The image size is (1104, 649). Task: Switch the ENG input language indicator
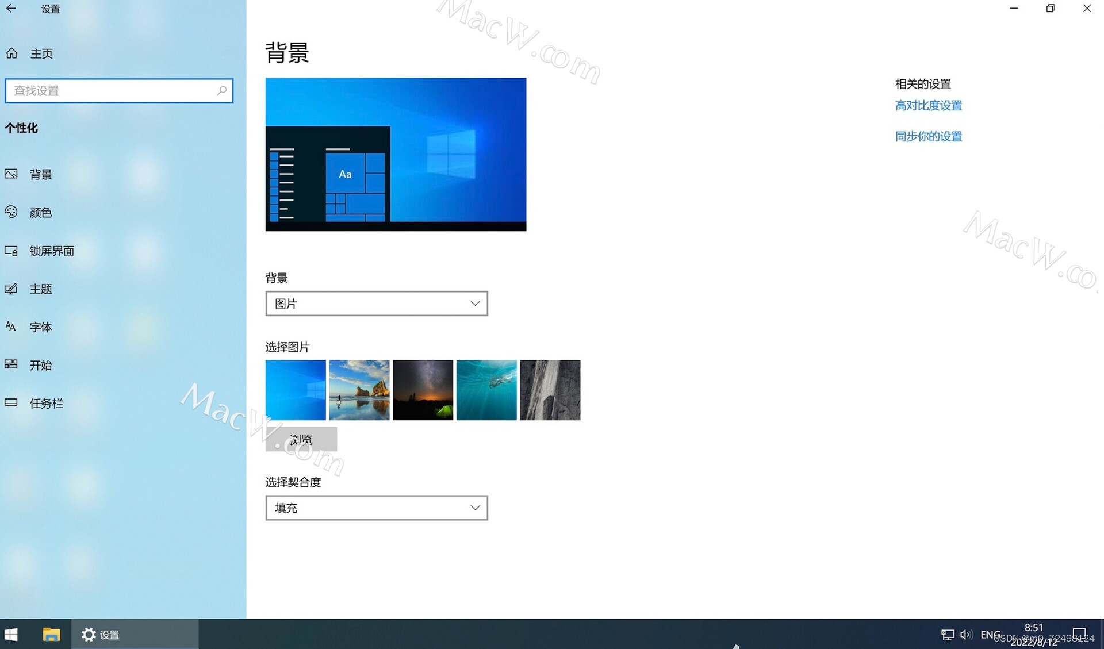click(x=990, y=635)
